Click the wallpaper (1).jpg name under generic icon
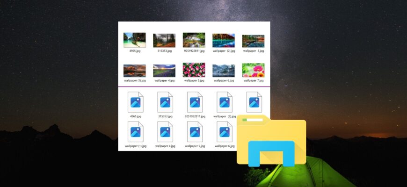The image size is (407, 187). pyautogui.click(x=136, y=146)
